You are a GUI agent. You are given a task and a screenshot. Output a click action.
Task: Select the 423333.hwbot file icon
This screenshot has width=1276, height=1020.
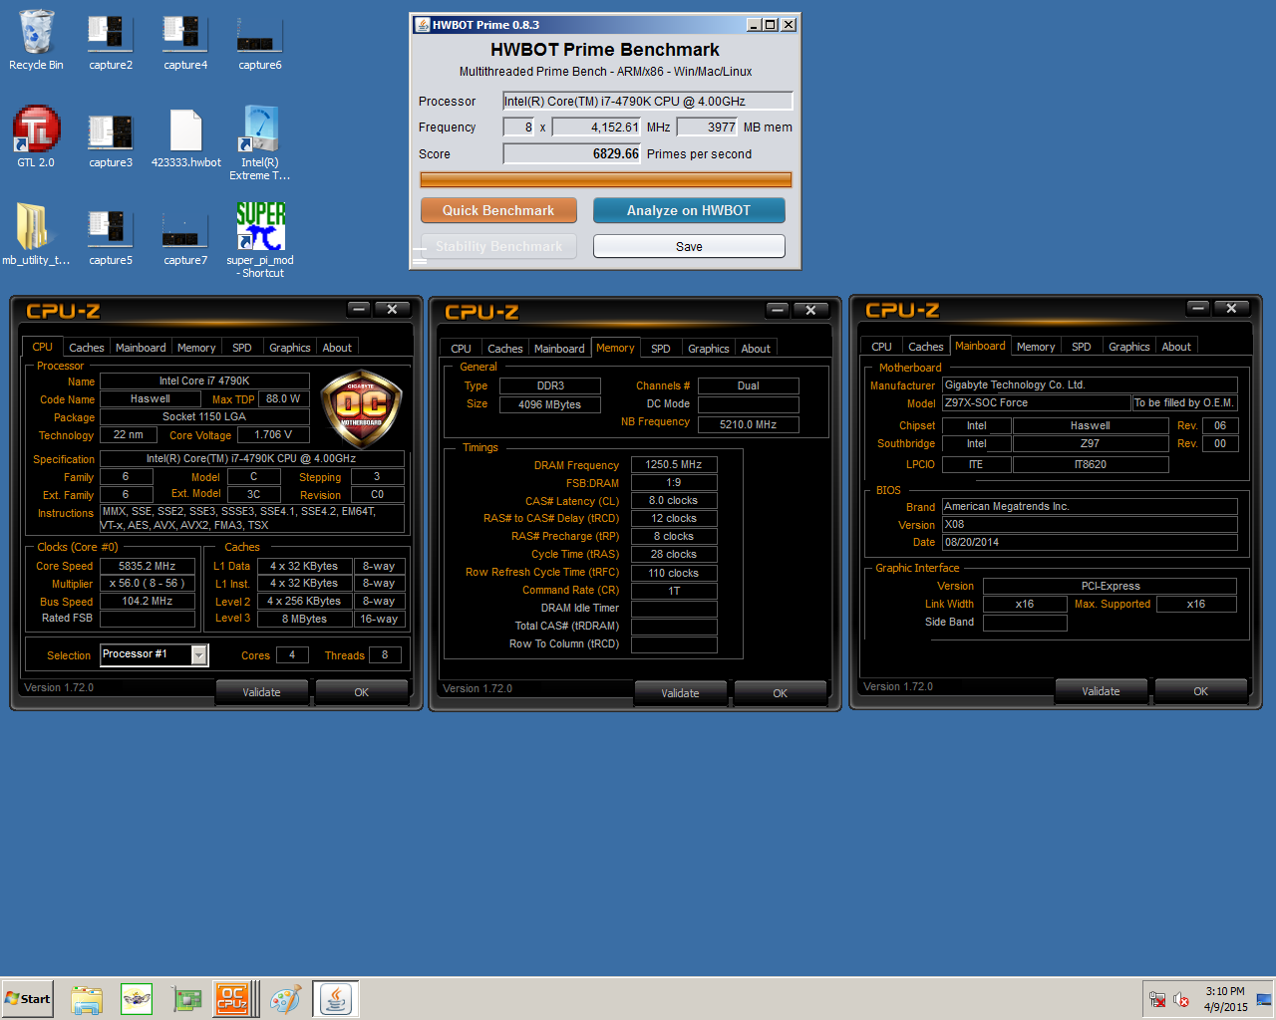coord(186,136)
